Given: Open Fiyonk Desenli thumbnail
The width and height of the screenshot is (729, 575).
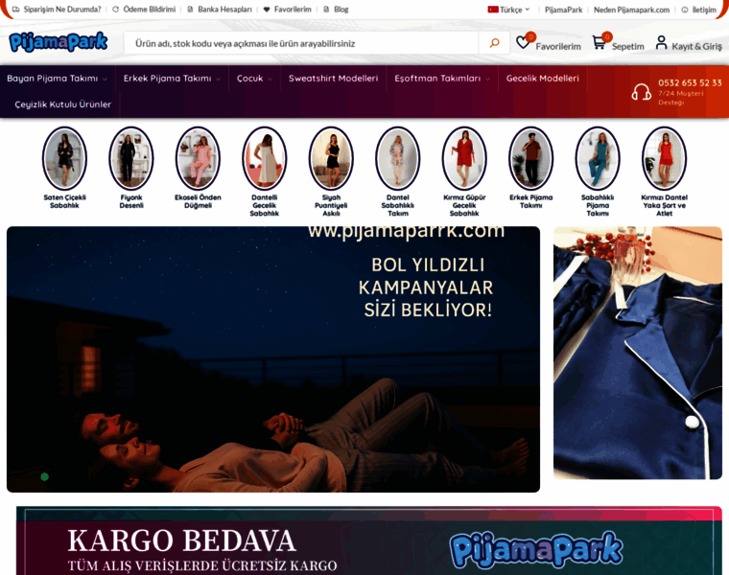Looking at the screenshot, I should [131, 158].
